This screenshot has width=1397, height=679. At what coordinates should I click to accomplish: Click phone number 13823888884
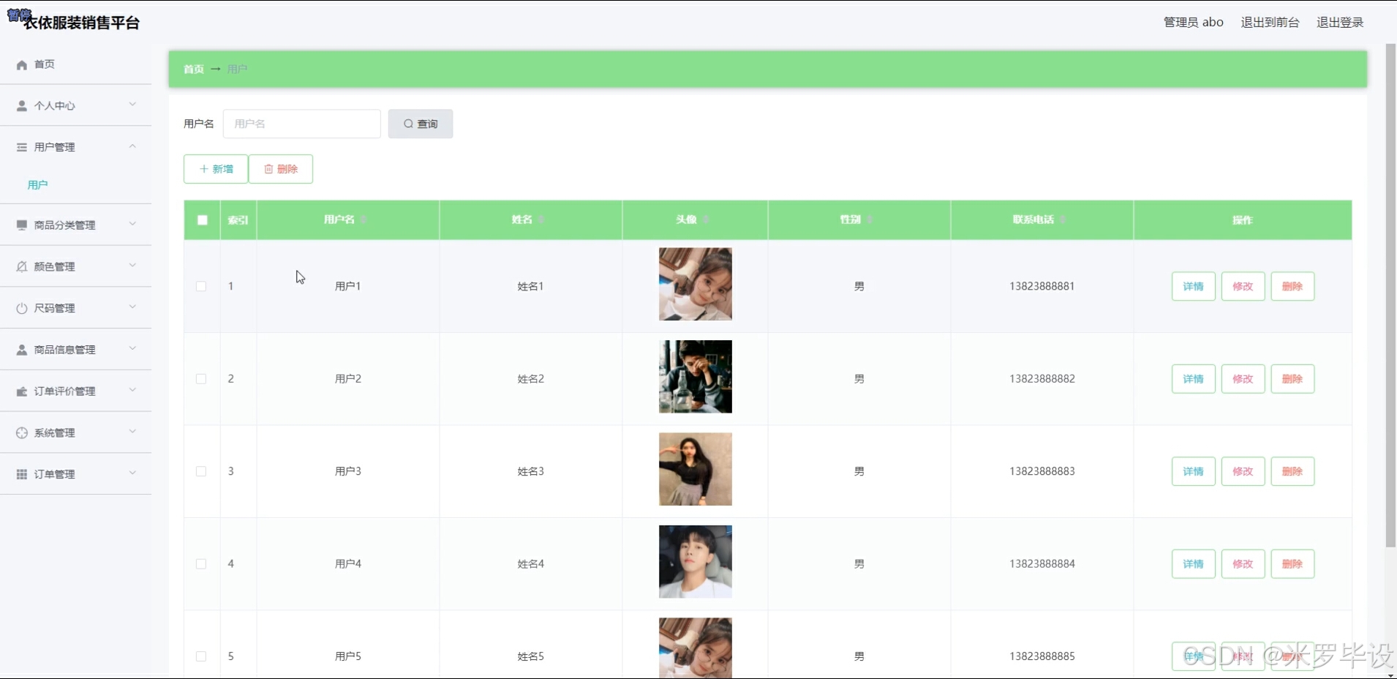click(x=1042, y=564)
